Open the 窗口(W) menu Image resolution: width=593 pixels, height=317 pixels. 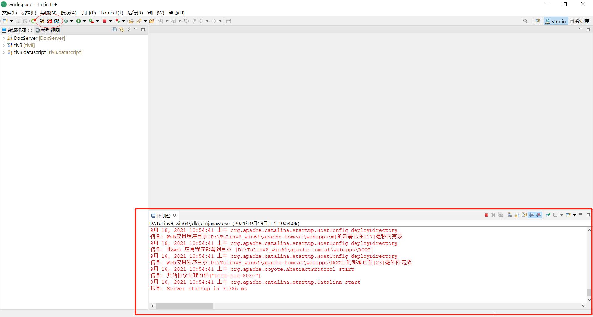[x=156, y=13]
